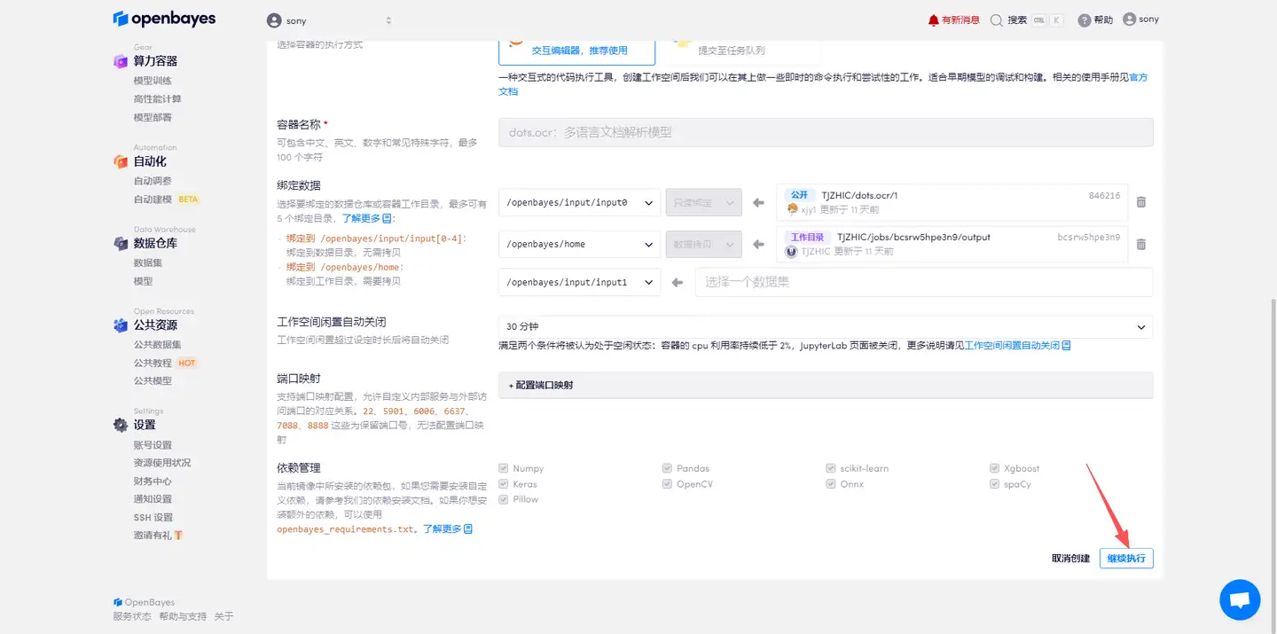Click the gift icon next to 邀请有礼
Screen dimensions: 1277x634
pos(178,536)
